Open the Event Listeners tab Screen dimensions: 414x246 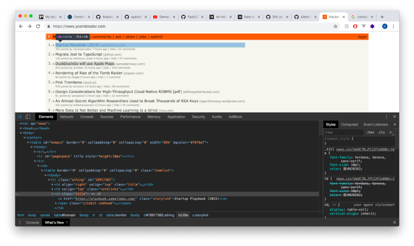[376, 124]
